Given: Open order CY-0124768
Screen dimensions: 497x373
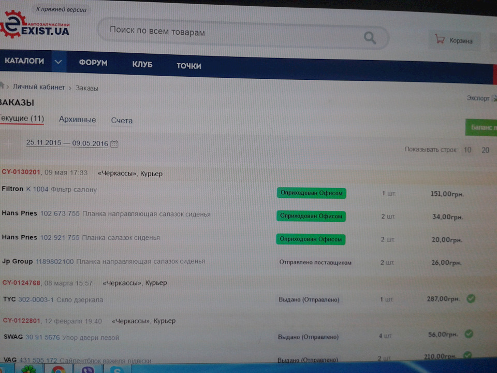Looking at the screenshot, I should point(21,283).
